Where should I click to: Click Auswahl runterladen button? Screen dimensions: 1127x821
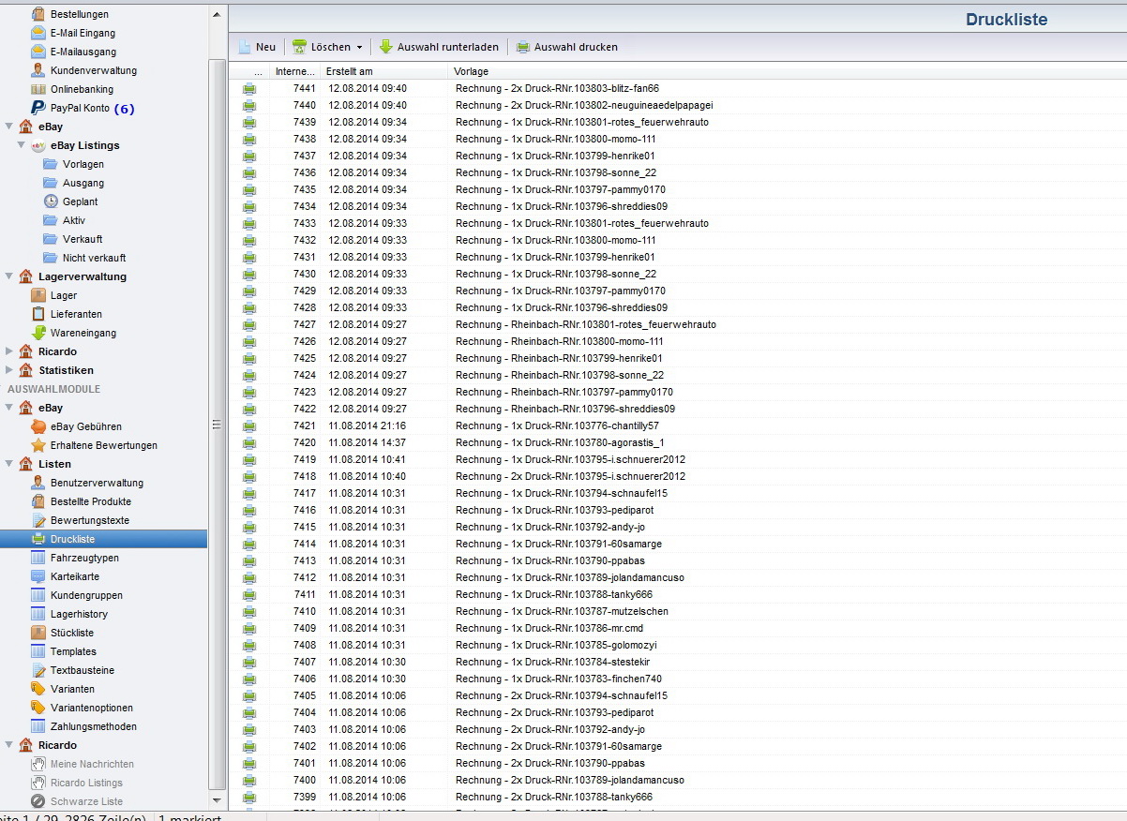pyautogui.click(x=441, y=47)
